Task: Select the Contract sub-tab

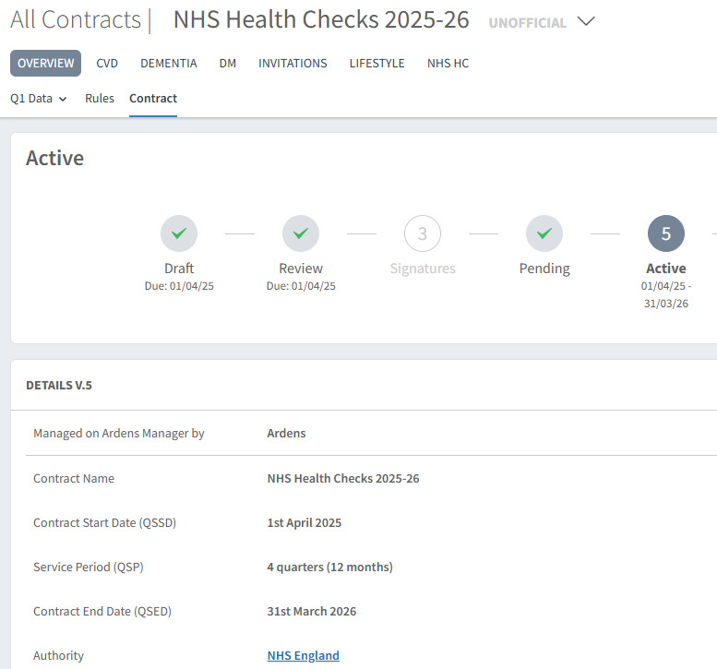Action: pyautogui.click(x=153, y=99)
